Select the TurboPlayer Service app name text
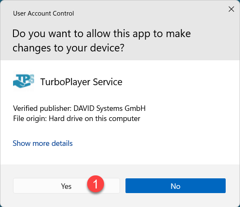Viewport: 240px width, 207px height. [81, 82]
